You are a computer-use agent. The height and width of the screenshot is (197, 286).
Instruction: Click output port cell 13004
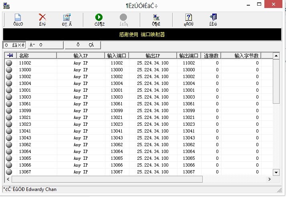pos(189,83)
